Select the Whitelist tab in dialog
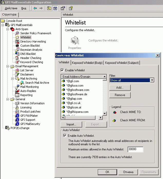 click(x=64, y=62)
